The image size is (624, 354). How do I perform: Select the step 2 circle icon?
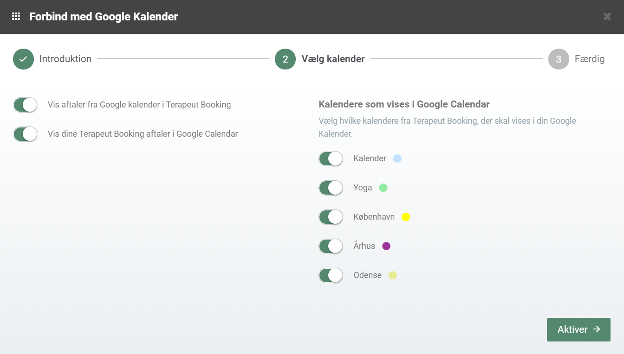(285, 59)
